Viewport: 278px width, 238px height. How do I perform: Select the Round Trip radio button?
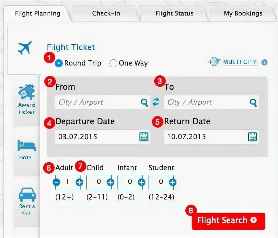(x=59, y=63)
